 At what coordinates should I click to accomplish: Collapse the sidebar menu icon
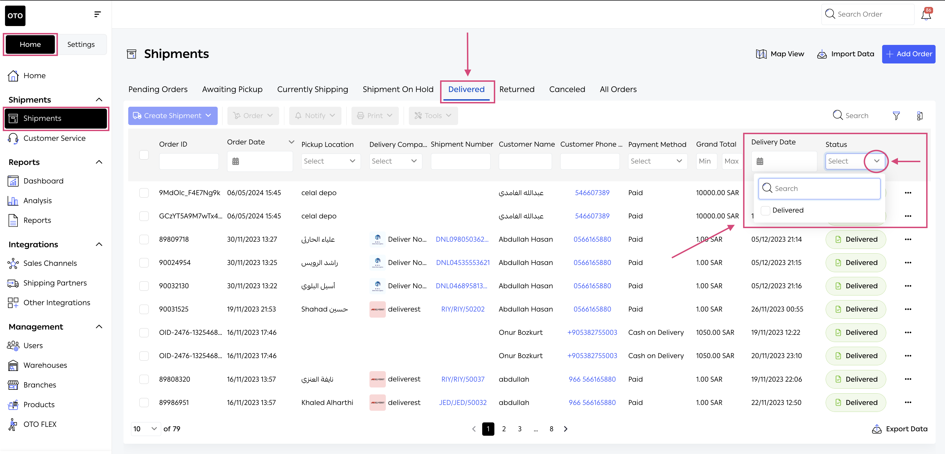point(97,14)
